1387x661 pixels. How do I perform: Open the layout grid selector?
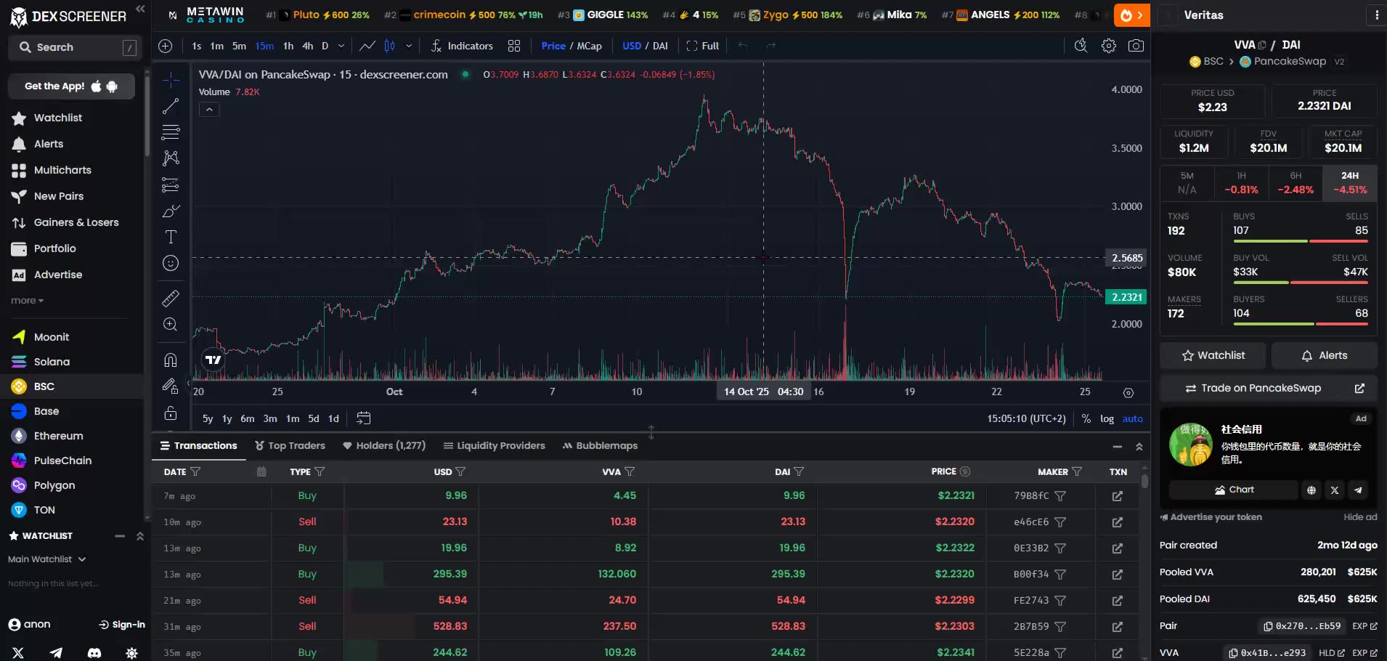pyautogui.click(x=514, y=46)
